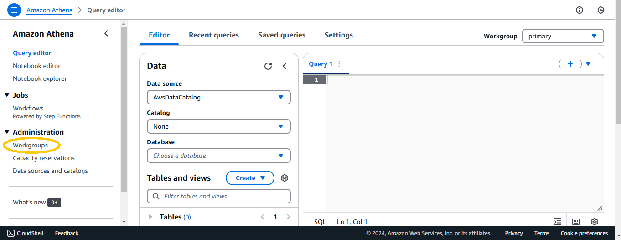Open Notebook explorer in the sidebar
The image size is (621, 240).
40,78
